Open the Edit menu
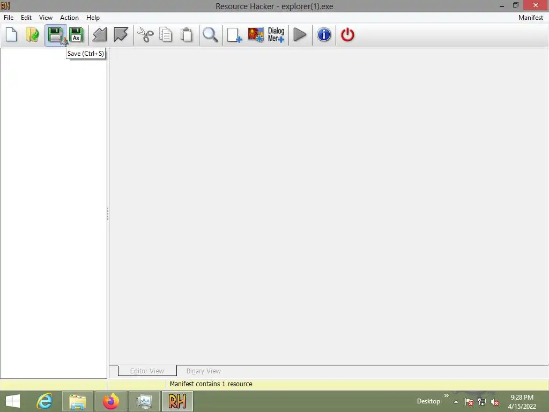This screenshot has height=412, width=549. (26, 18)
